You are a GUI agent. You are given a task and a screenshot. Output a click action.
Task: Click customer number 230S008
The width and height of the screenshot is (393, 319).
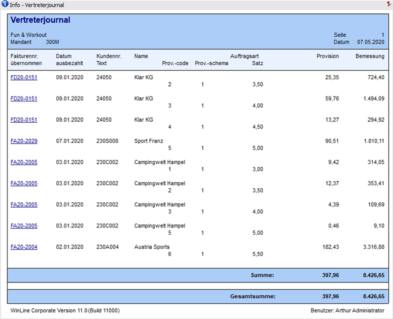pos(107,141)
